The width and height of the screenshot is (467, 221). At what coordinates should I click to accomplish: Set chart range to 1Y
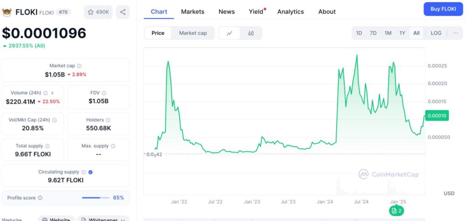coord(402,33)
